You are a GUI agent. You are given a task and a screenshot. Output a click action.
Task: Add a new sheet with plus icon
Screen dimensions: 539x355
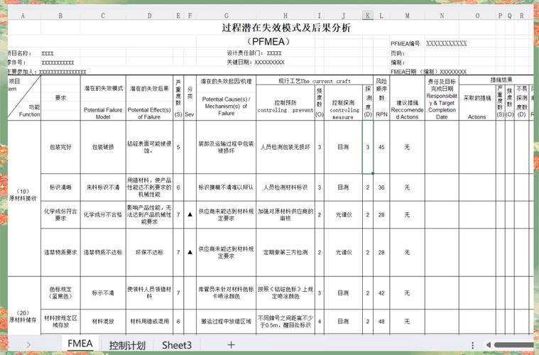pyautogui.click(x=231, y=344)
